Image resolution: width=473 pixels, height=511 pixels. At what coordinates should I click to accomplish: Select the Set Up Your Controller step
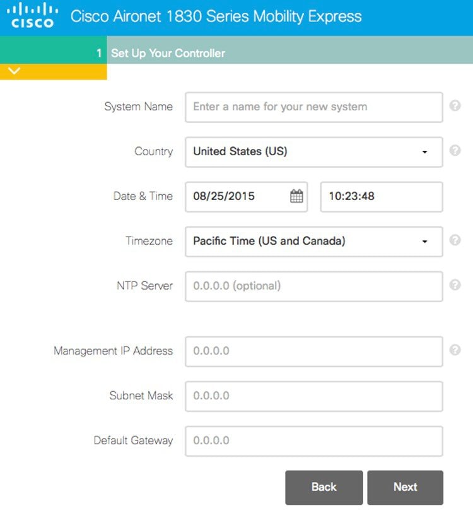[x=168, y=53]
